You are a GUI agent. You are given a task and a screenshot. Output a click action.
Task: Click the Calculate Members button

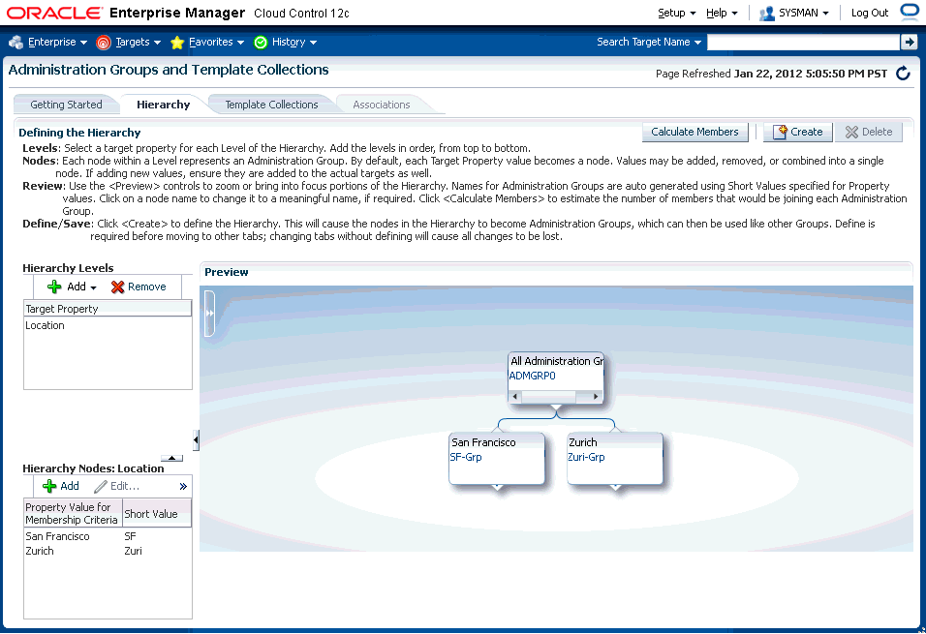[x=694, y=132]
